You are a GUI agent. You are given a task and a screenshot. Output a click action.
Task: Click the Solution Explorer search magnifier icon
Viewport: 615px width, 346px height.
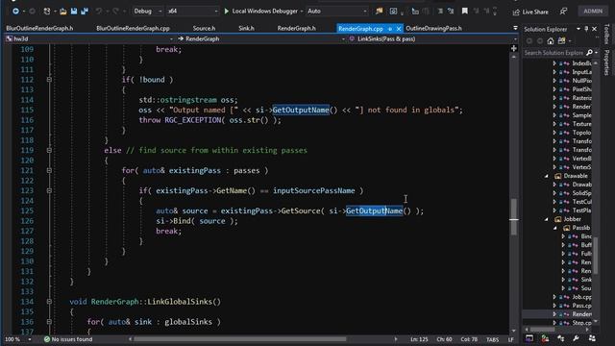[x=589, y=53]
